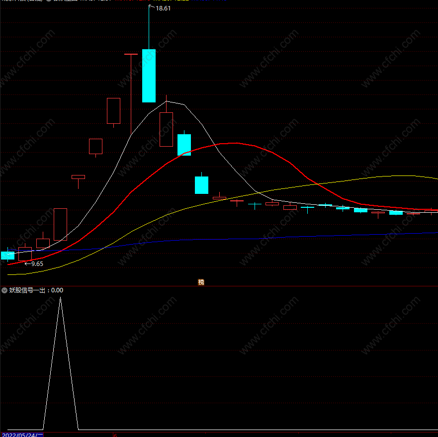Click the 18.61 high price label
438x437 pixels.
click(163, 8)
